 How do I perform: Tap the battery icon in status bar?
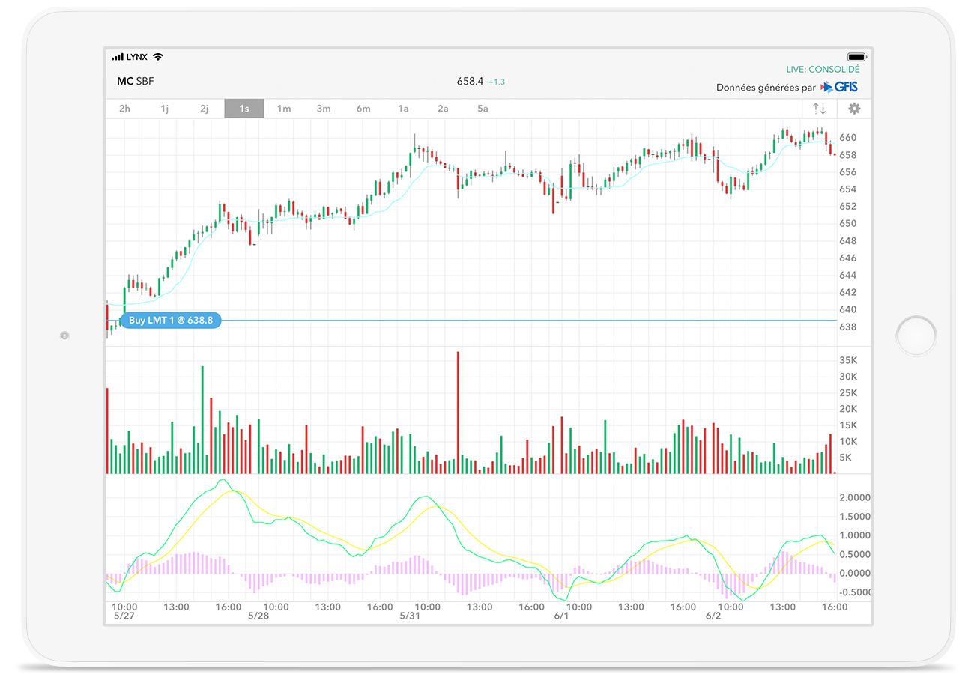click(856, 57)
